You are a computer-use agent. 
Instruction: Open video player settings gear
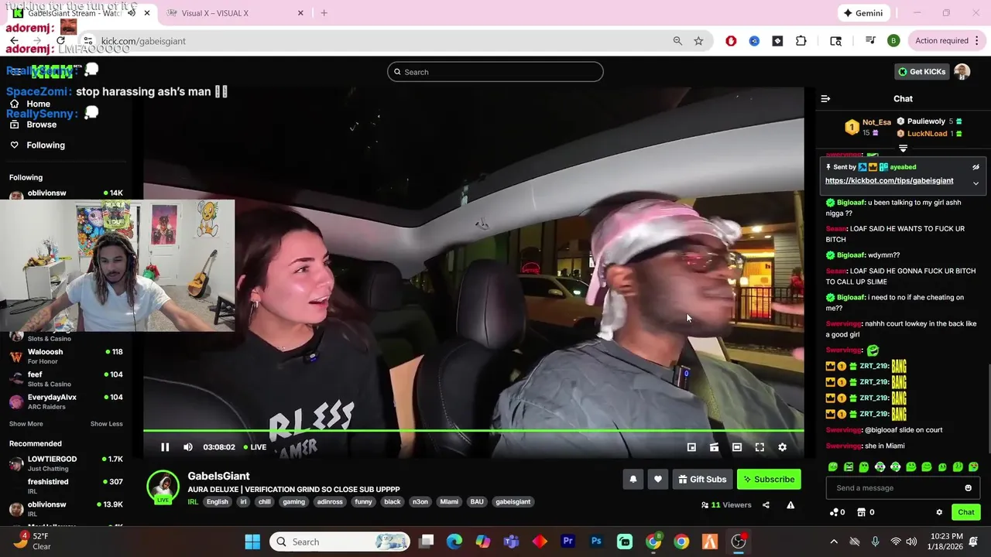pos(782,447)
